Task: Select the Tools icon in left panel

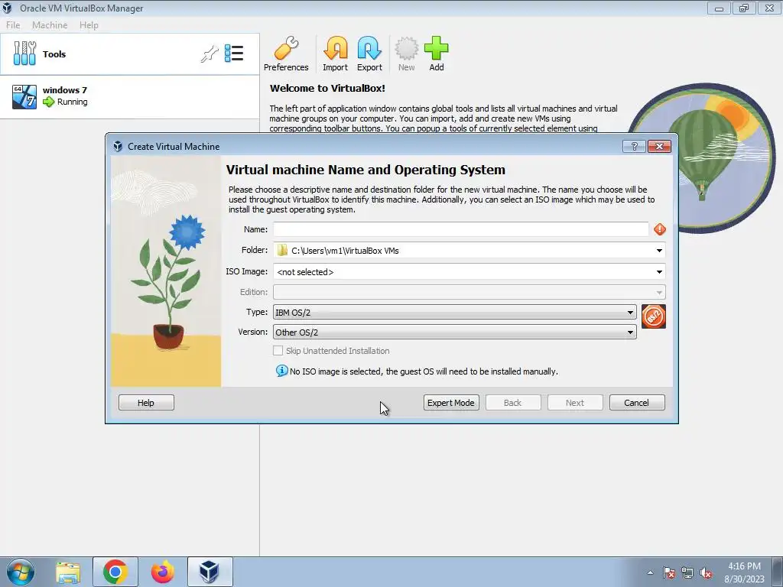Action: tap(24, 54)
